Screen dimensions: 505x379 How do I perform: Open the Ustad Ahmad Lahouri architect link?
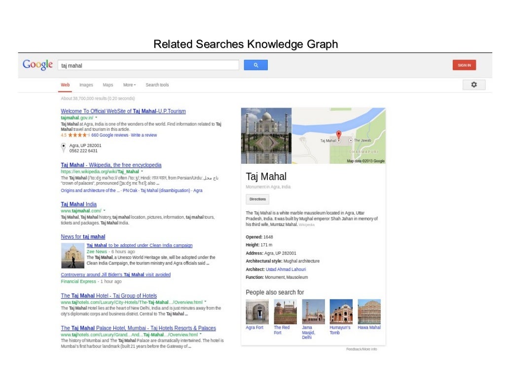[286, 269]
